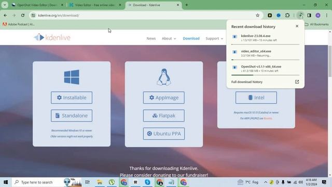View site information icon in address bar
Screen dimensions: 332x187
click(x=33, y=15)
